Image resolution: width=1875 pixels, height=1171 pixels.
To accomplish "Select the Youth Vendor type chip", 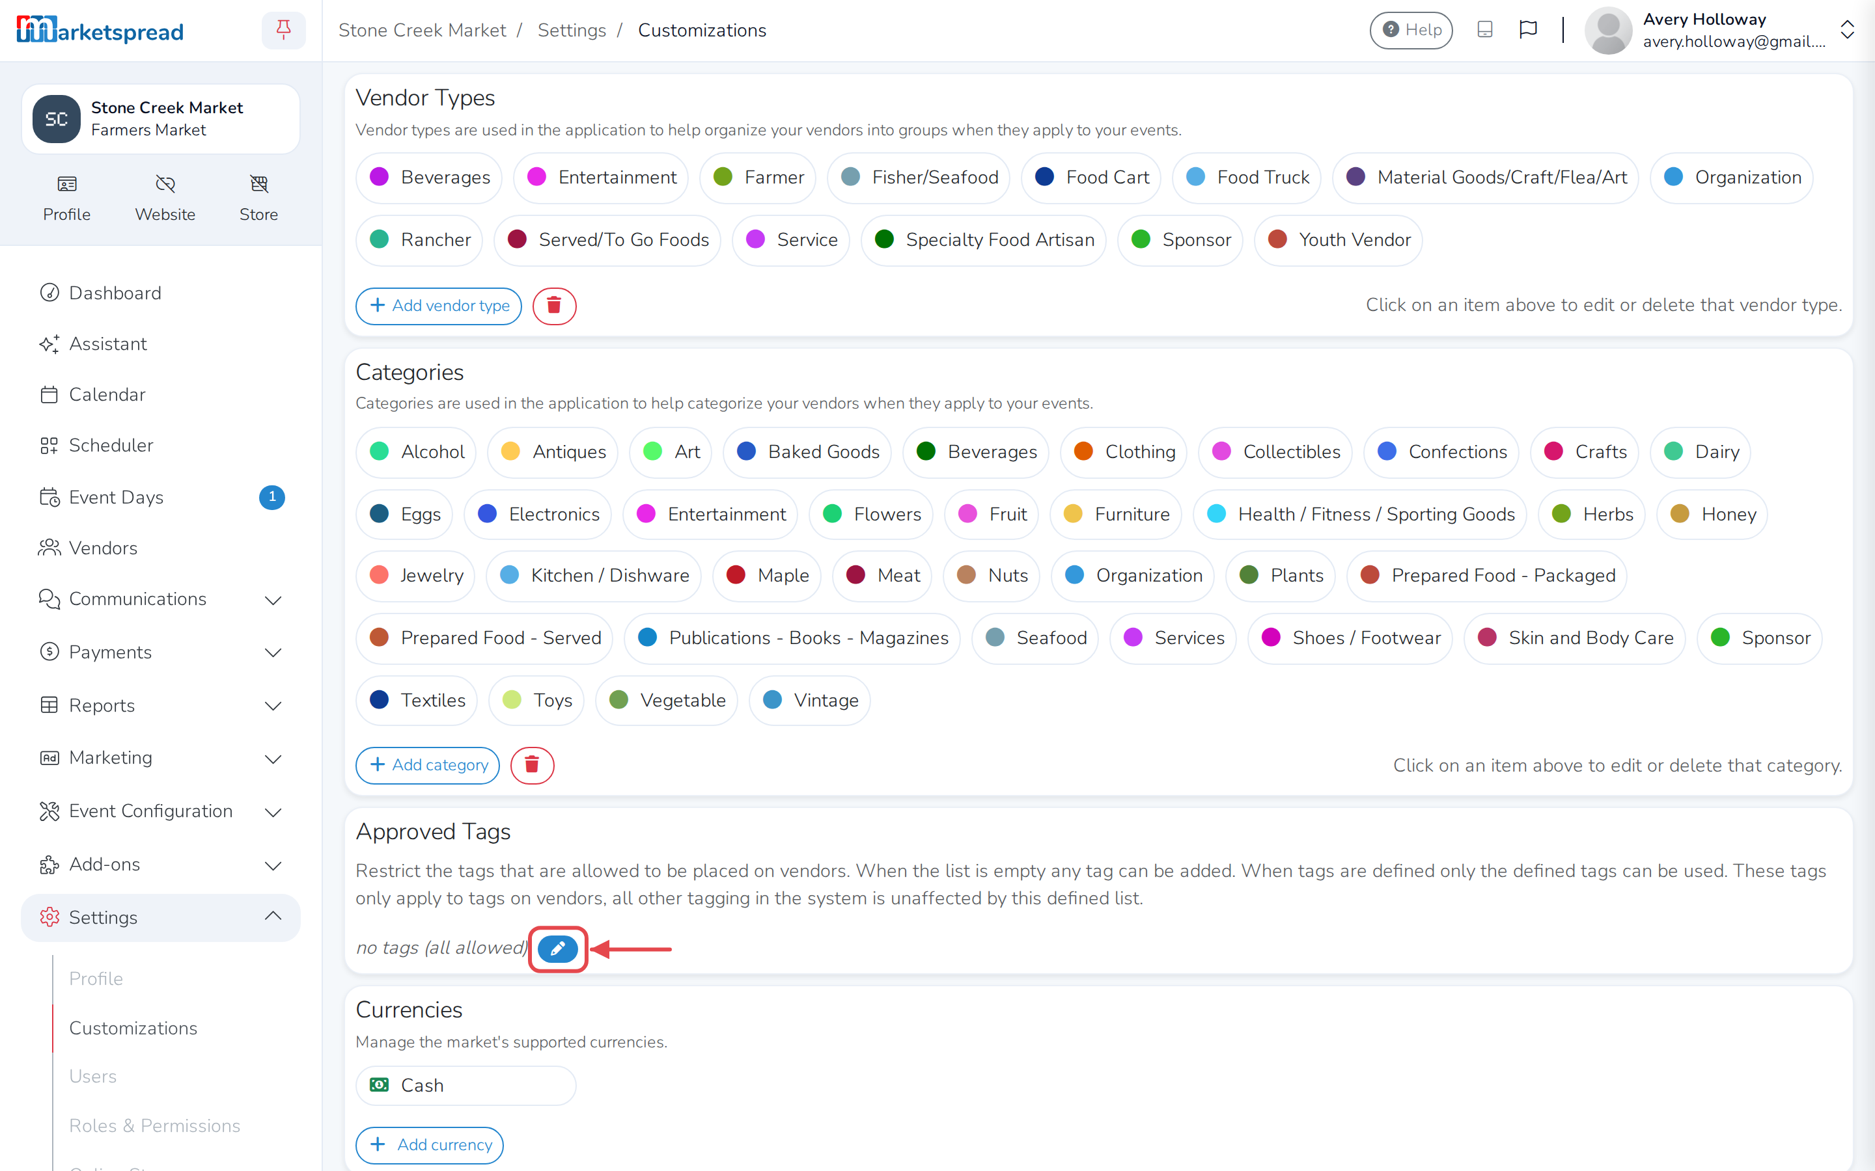I will tap(1338, 239).
